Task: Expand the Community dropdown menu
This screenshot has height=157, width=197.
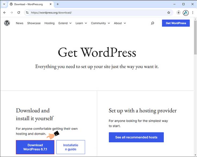Action: pyautogui.click(x=100, y=23)
